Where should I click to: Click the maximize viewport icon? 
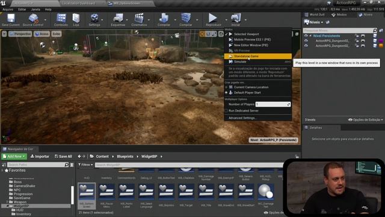297,34
